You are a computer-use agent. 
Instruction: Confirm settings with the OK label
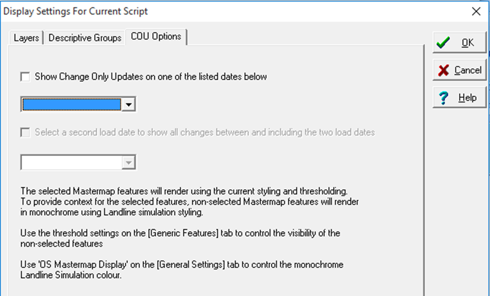[468, 43]
